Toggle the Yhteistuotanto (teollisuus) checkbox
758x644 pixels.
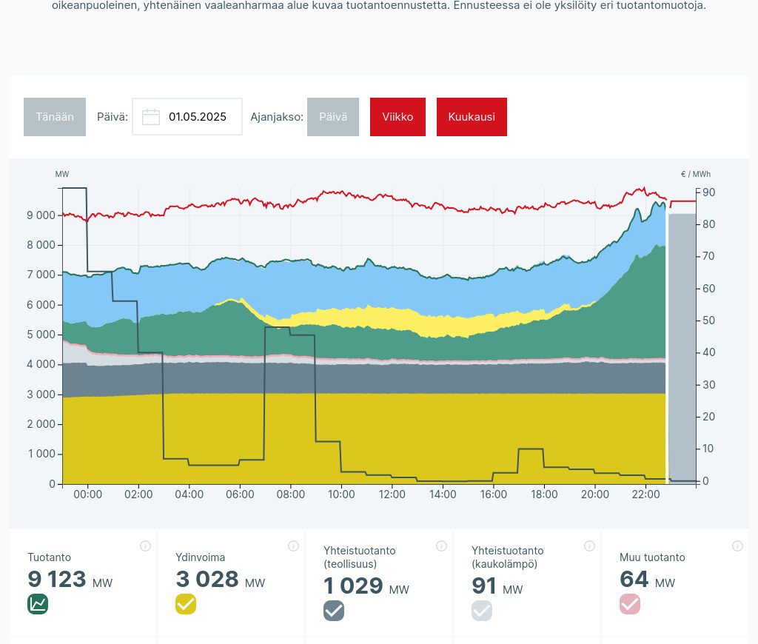pos(334,610)
